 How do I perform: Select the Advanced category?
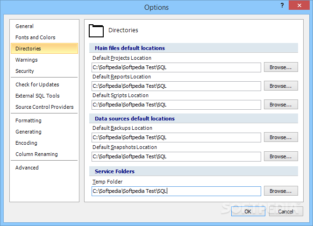click(27, 168)
